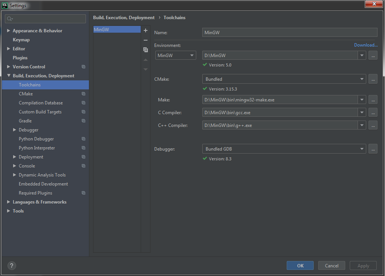
Task: Expand the Console subsection
Action: (x=15, y=166)
